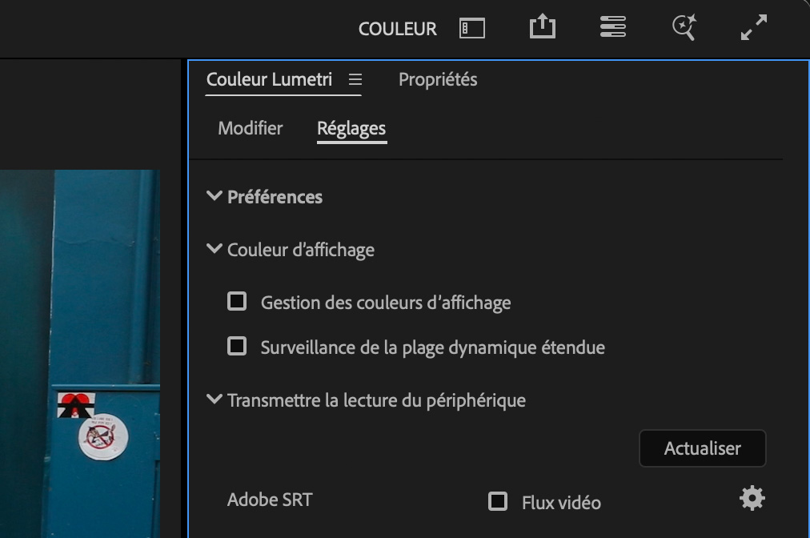Check Surveillance de la plage dynamique étendue
Viewport: 810px width, 538px height.
pos(237,347)
